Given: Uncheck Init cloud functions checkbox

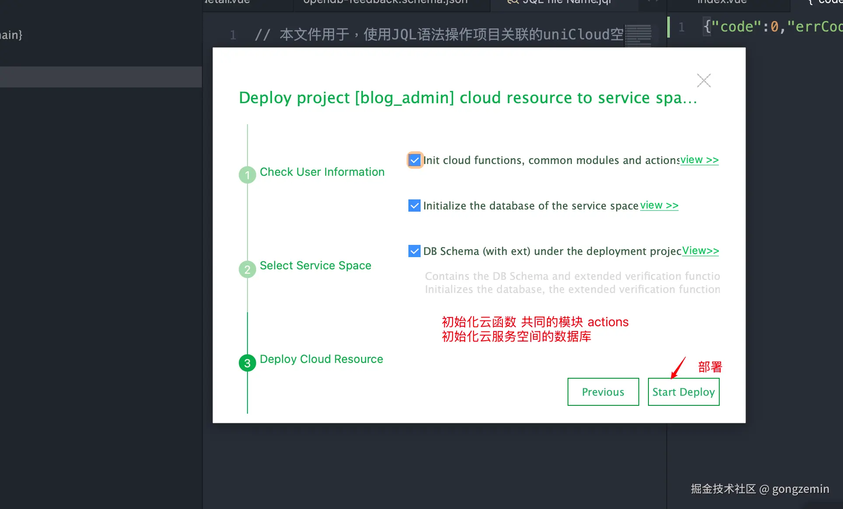Looking at the screenshot, I should (x=415, y=160).
